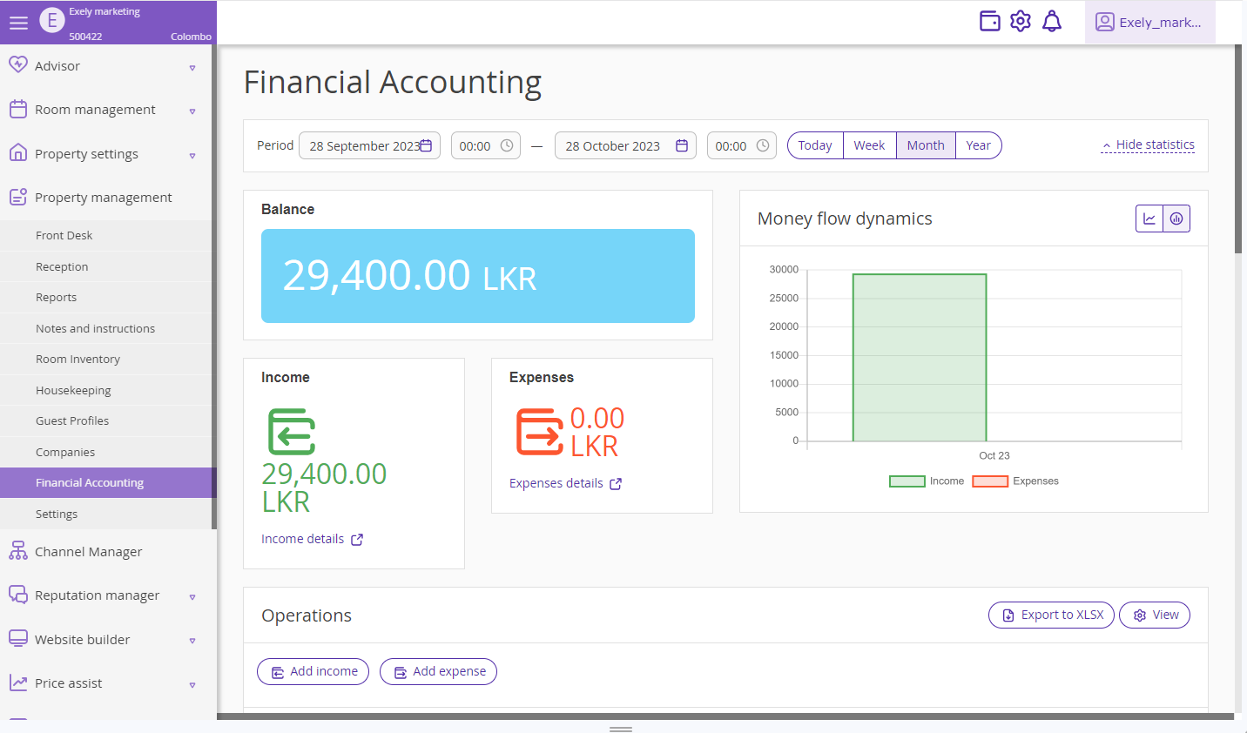Click the Add income button
1247x733 pixels.
tap(313, 672)
